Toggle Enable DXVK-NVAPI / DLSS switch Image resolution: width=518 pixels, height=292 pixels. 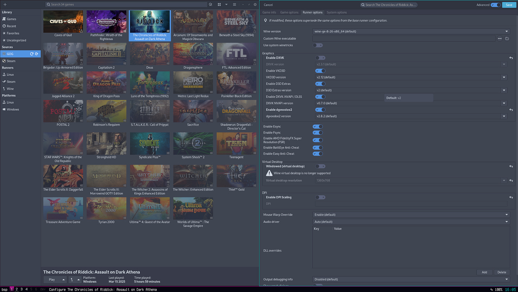[x=320, y=97]
